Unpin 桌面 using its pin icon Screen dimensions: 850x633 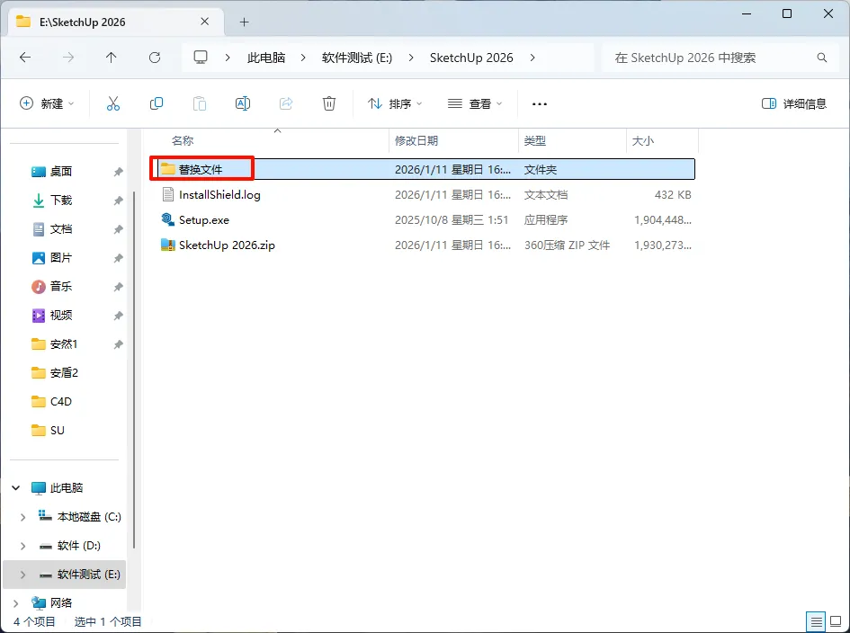tap(118, 172)
